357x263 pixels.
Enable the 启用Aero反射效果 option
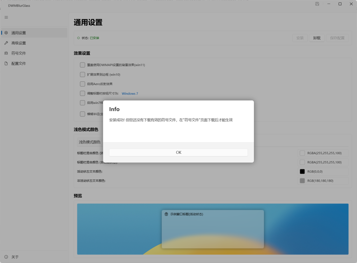[x=82, y=84]
